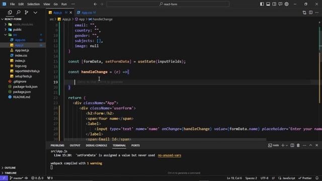Open reportWebVitals.js in the file tree

tap(27, 71)
